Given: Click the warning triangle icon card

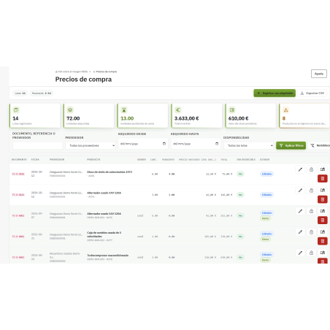Looking at the screenshot, I should pos(286,110).
